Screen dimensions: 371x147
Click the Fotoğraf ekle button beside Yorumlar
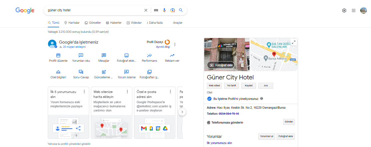click(x=286, y=137)
